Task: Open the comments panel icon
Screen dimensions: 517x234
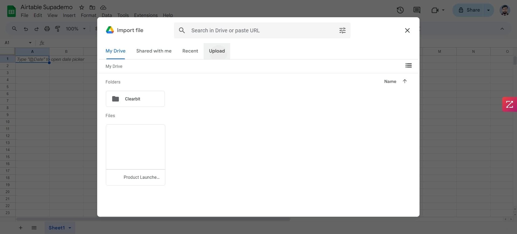Action: [417, 10]
